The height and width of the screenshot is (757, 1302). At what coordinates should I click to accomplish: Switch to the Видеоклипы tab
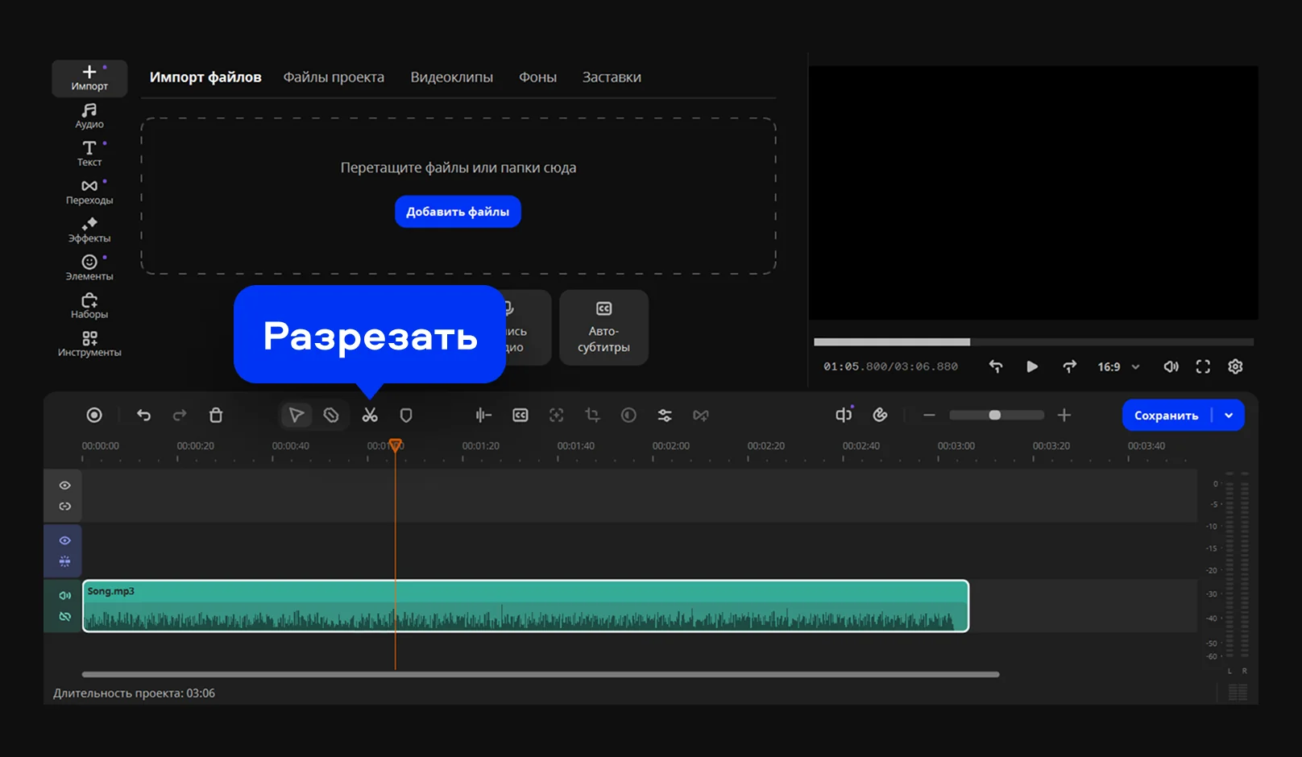(x=451, y=77)
